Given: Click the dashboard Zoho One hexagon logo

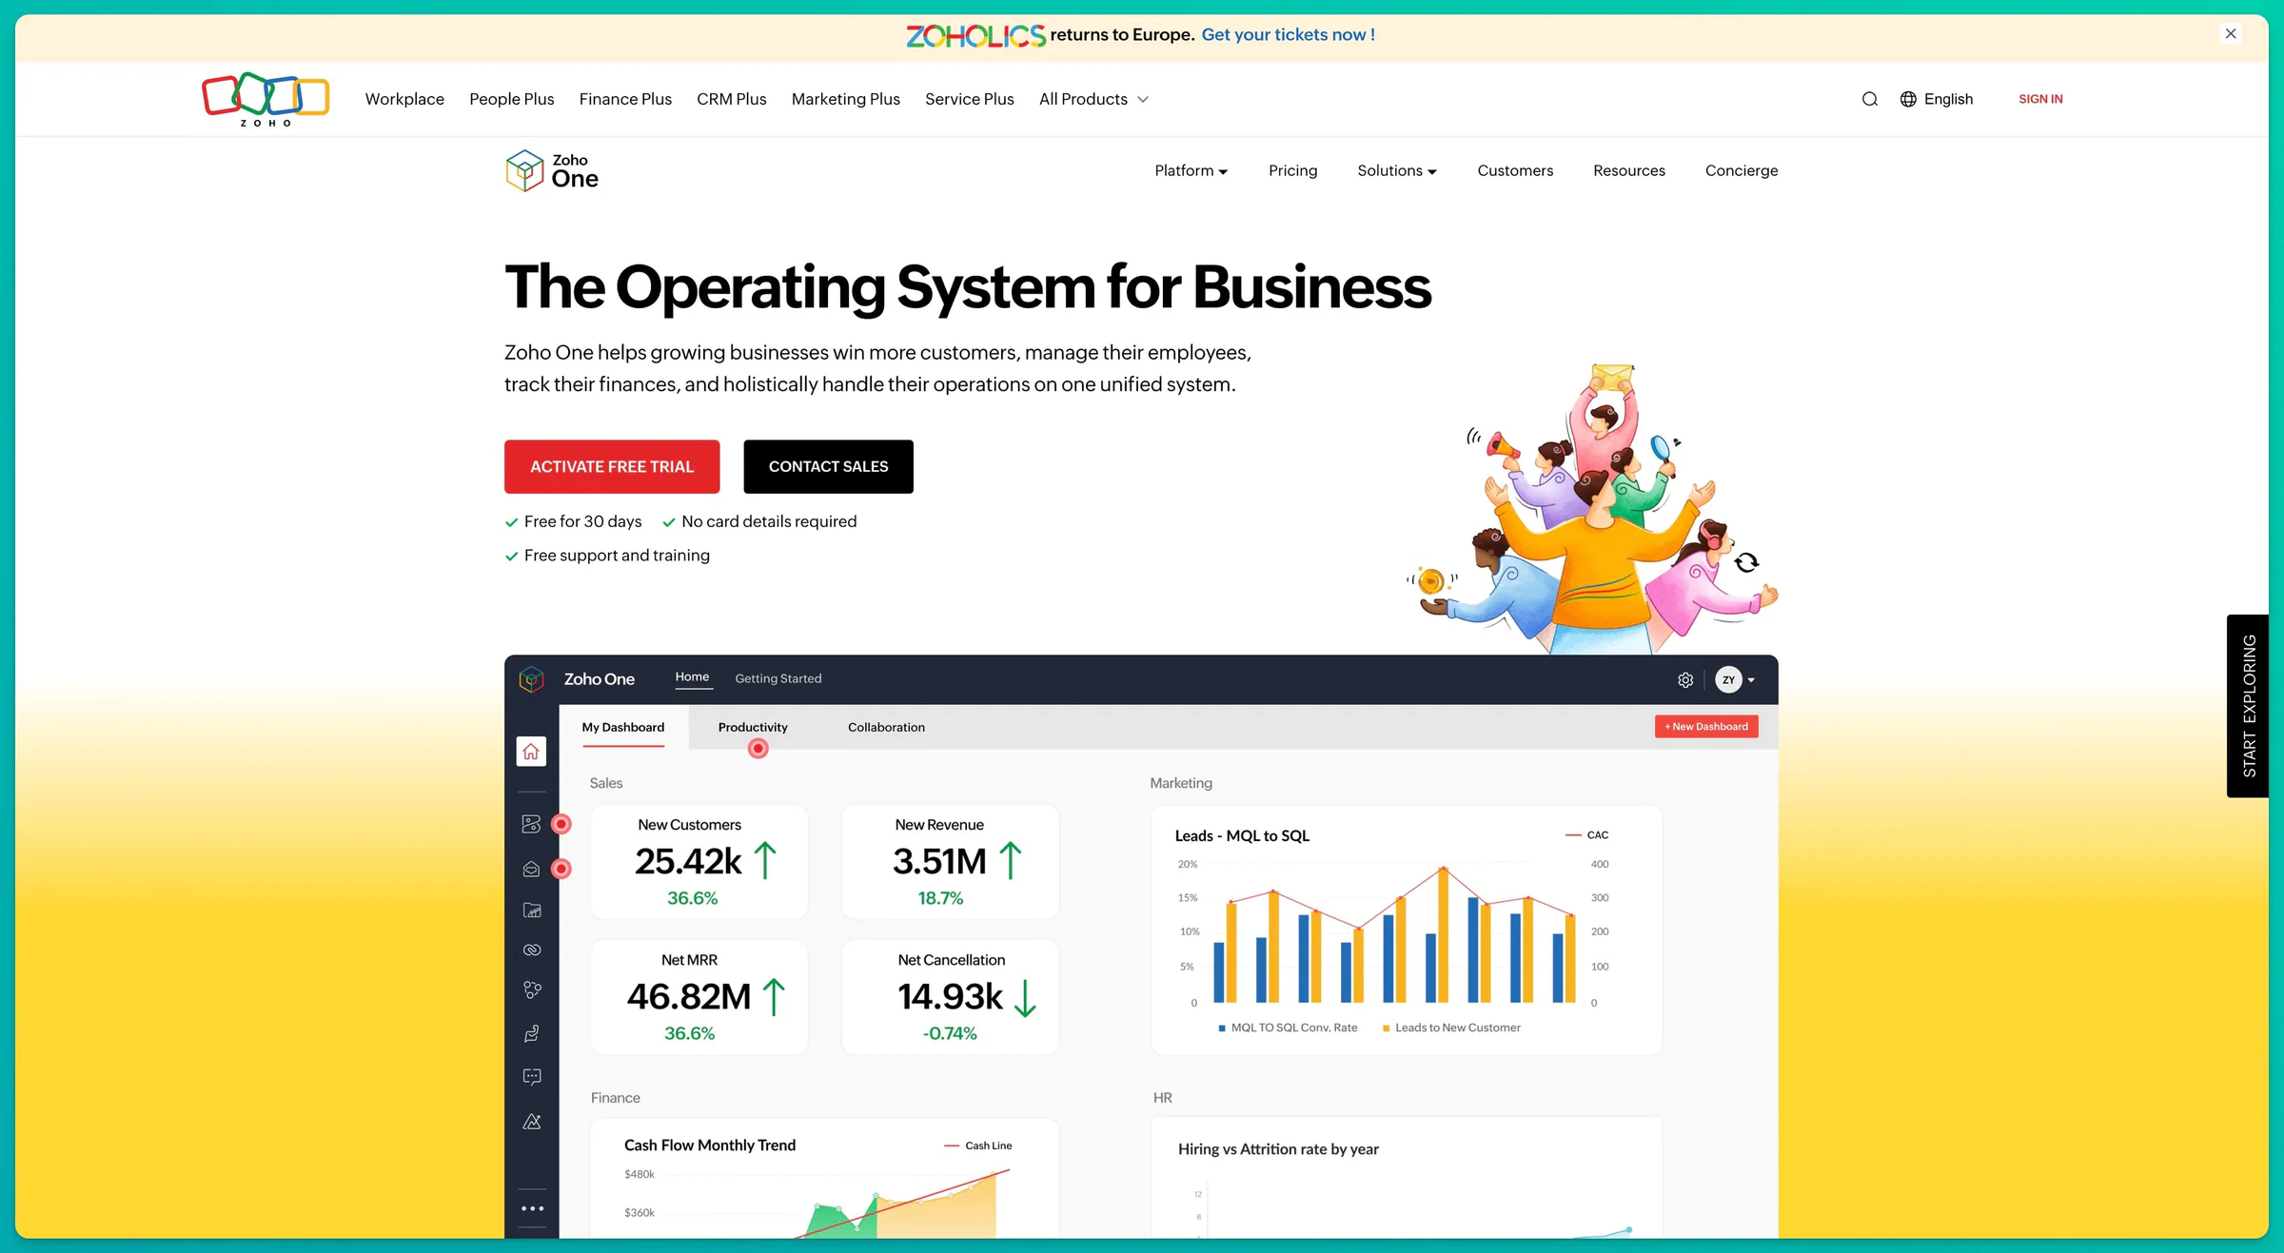Looking at the screenshot, I should (x=531, y=679).
